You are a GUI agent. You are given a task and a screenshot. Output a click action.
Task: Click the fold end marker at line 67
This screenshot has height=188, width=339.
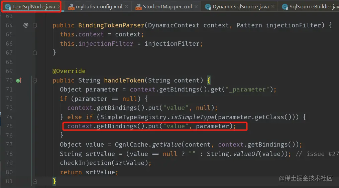pos(35,53)
